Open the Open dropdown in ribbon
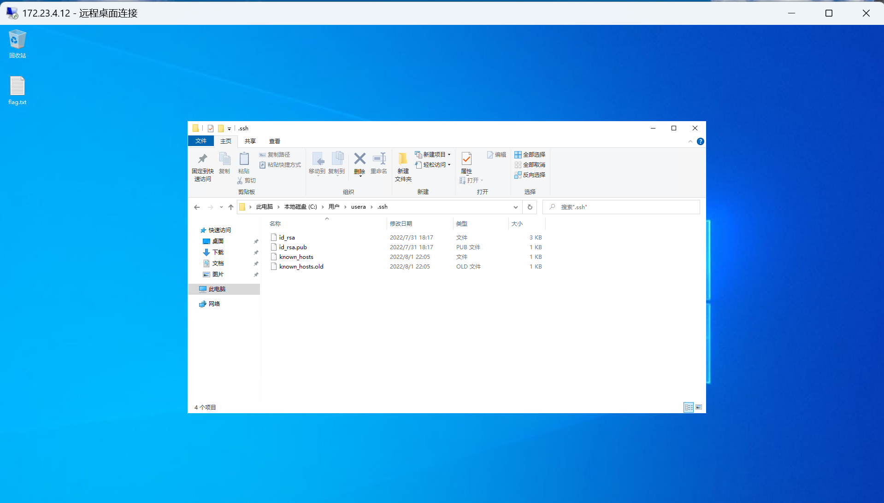The width and height of the screenshot is (884, 503). point(471,181)
